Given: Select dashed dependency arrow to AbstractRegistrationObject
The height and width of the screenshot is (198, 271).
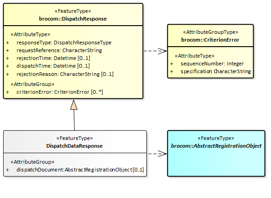Looking at the screenshot, I should tap(157, 154).
